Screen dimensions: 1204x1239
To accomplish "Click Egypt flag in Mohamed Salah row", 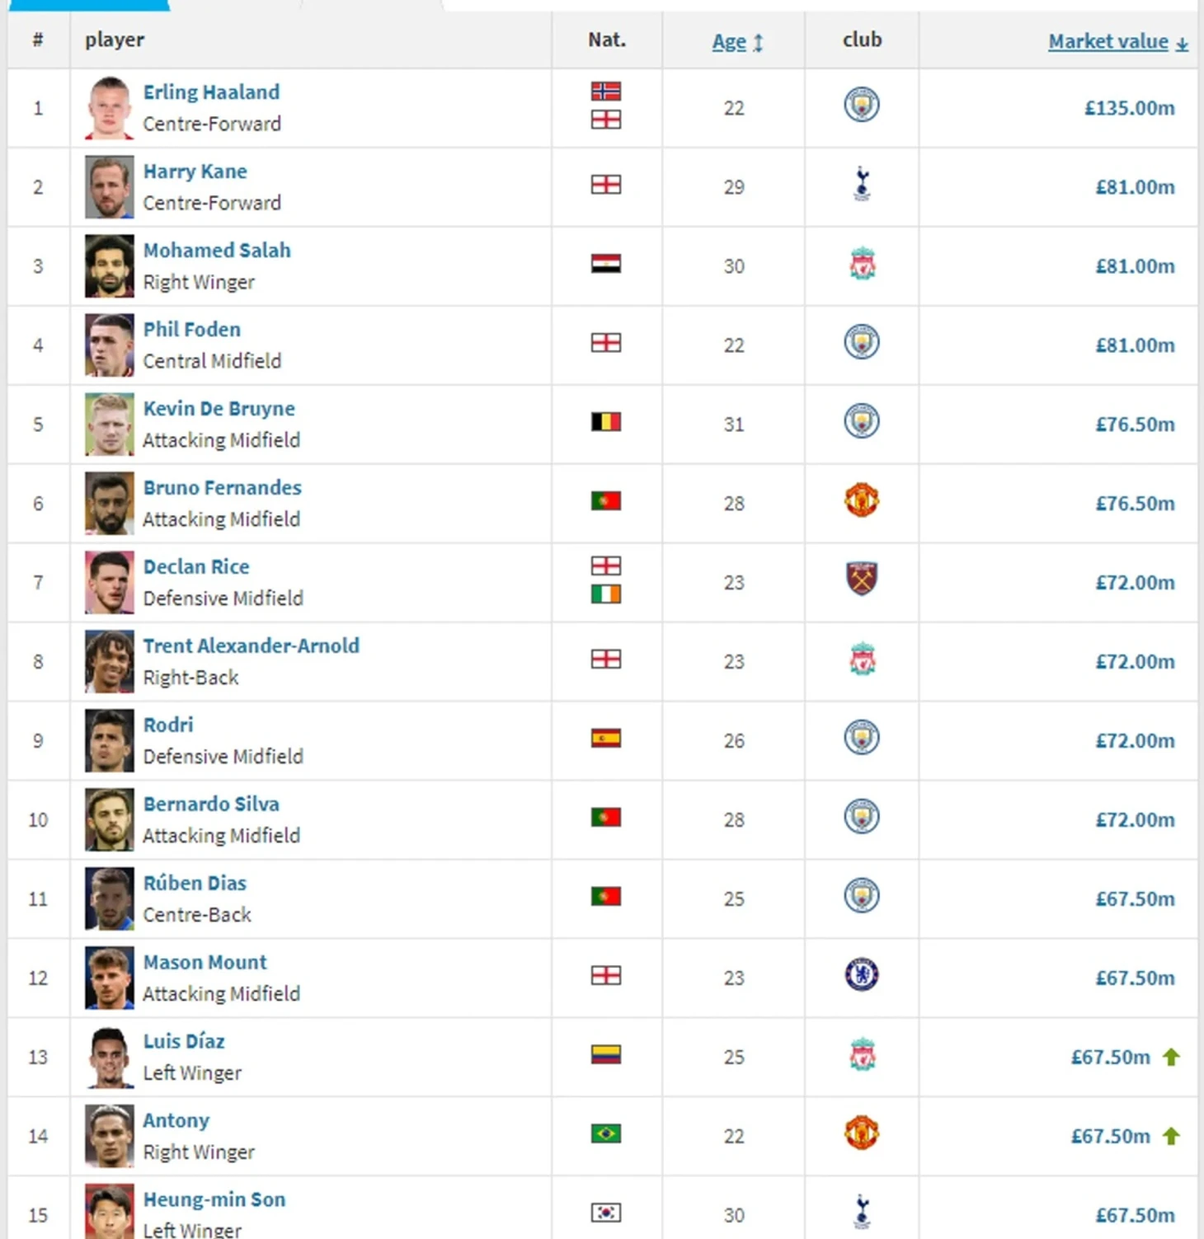I will tap(606, 264).
